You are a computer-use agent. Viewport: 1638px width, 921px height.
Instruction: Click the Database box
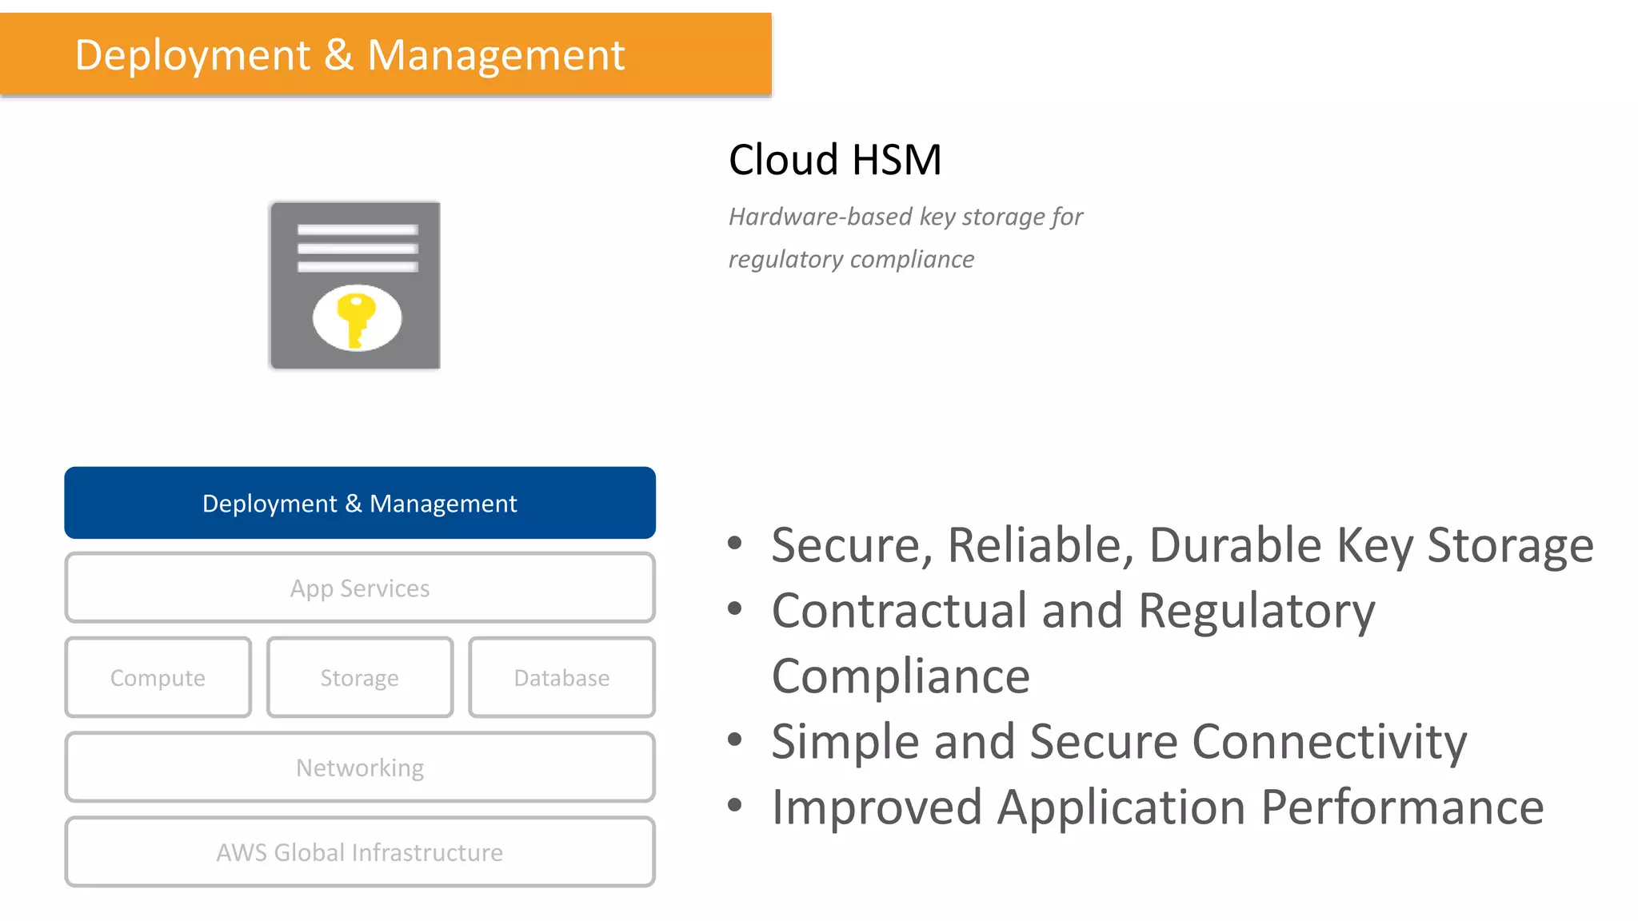click(x=561, y=677)
